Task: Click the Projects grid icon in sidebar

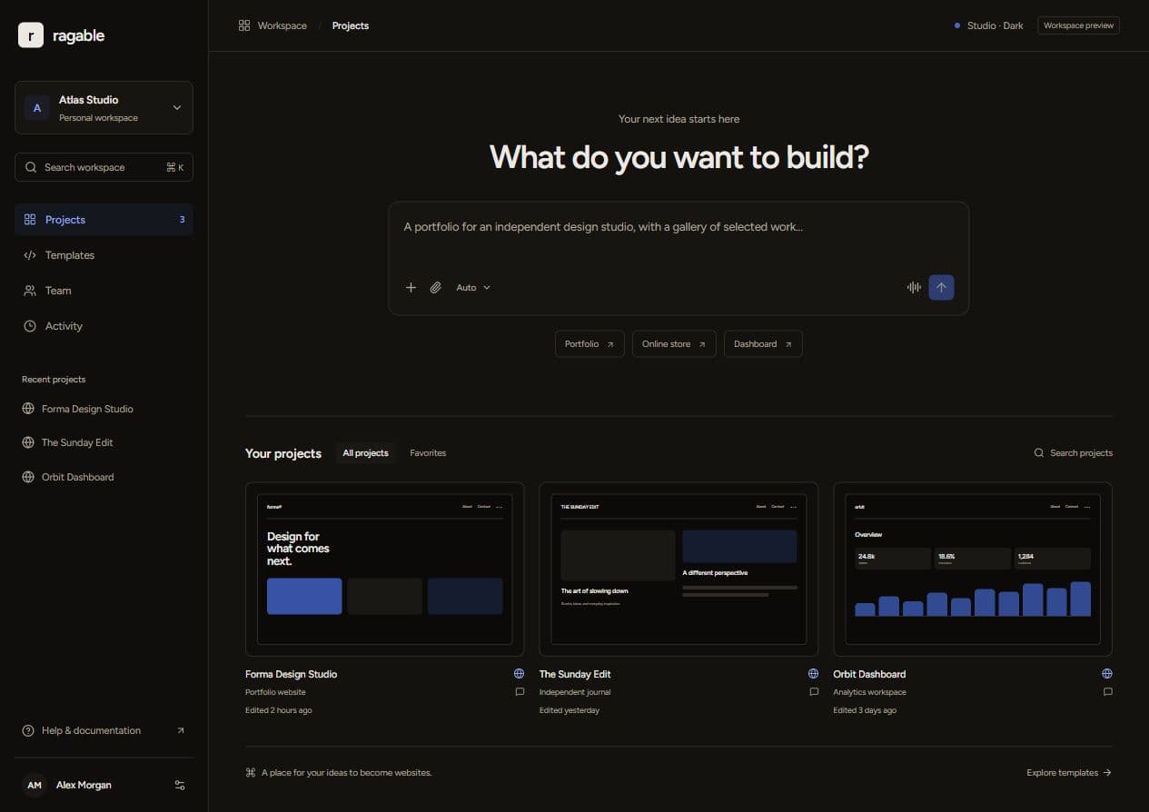Action: point(30,220)
